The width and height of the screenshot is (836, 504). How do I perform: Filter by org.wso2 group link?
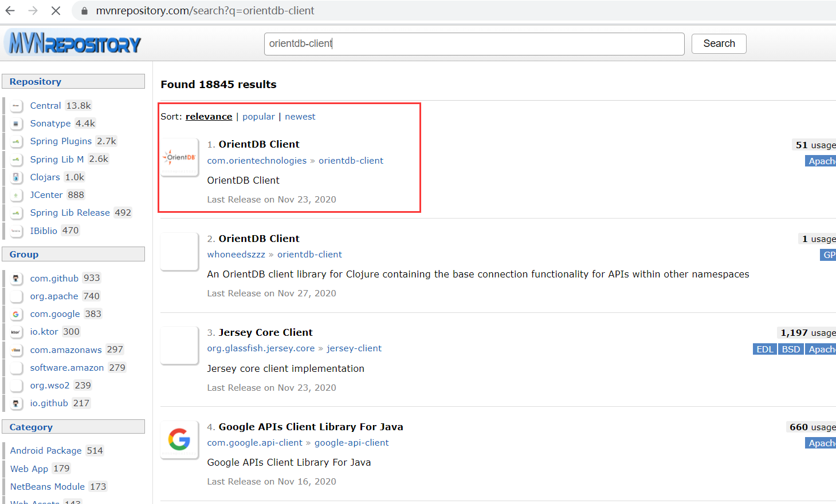(x=50, y=386)
